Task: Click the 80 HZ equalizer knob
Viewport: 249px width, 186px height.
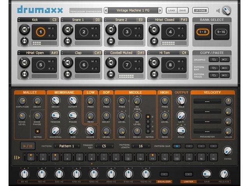Action: tap(24, 174)
